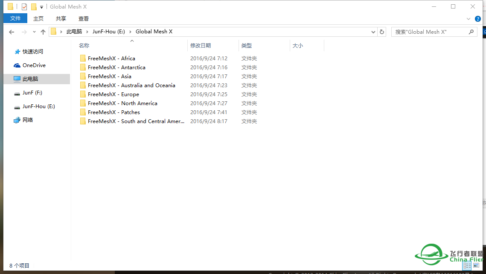Viewport: 486px width, 274px height.
Task: Switch to details view in status bar
Action: click(x=467, y=265)
